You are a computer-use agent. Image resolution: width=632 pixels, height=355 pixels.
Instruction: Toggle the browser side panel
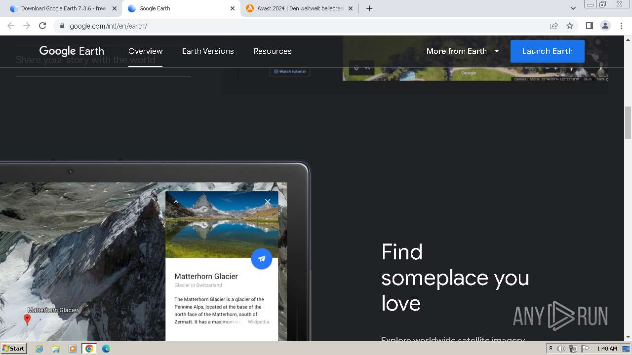click(x=589, y=26)
